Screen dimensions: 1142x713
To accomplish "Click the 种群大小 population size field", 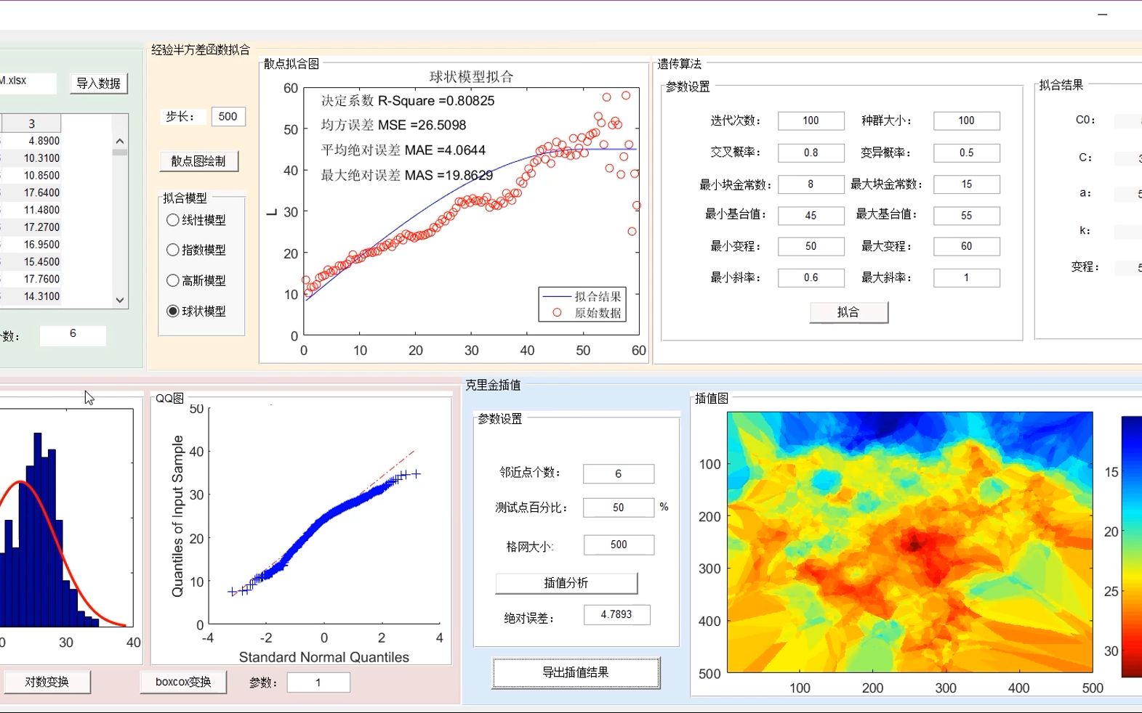I will (x=967, y=121).
